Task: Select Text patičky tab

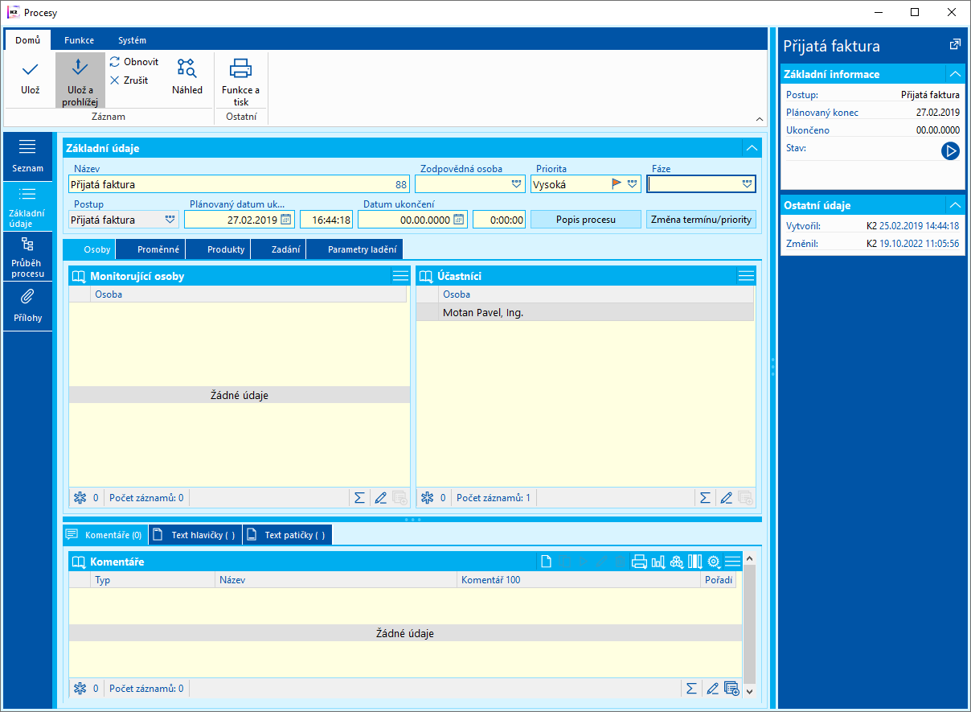Action: point(287,535)
